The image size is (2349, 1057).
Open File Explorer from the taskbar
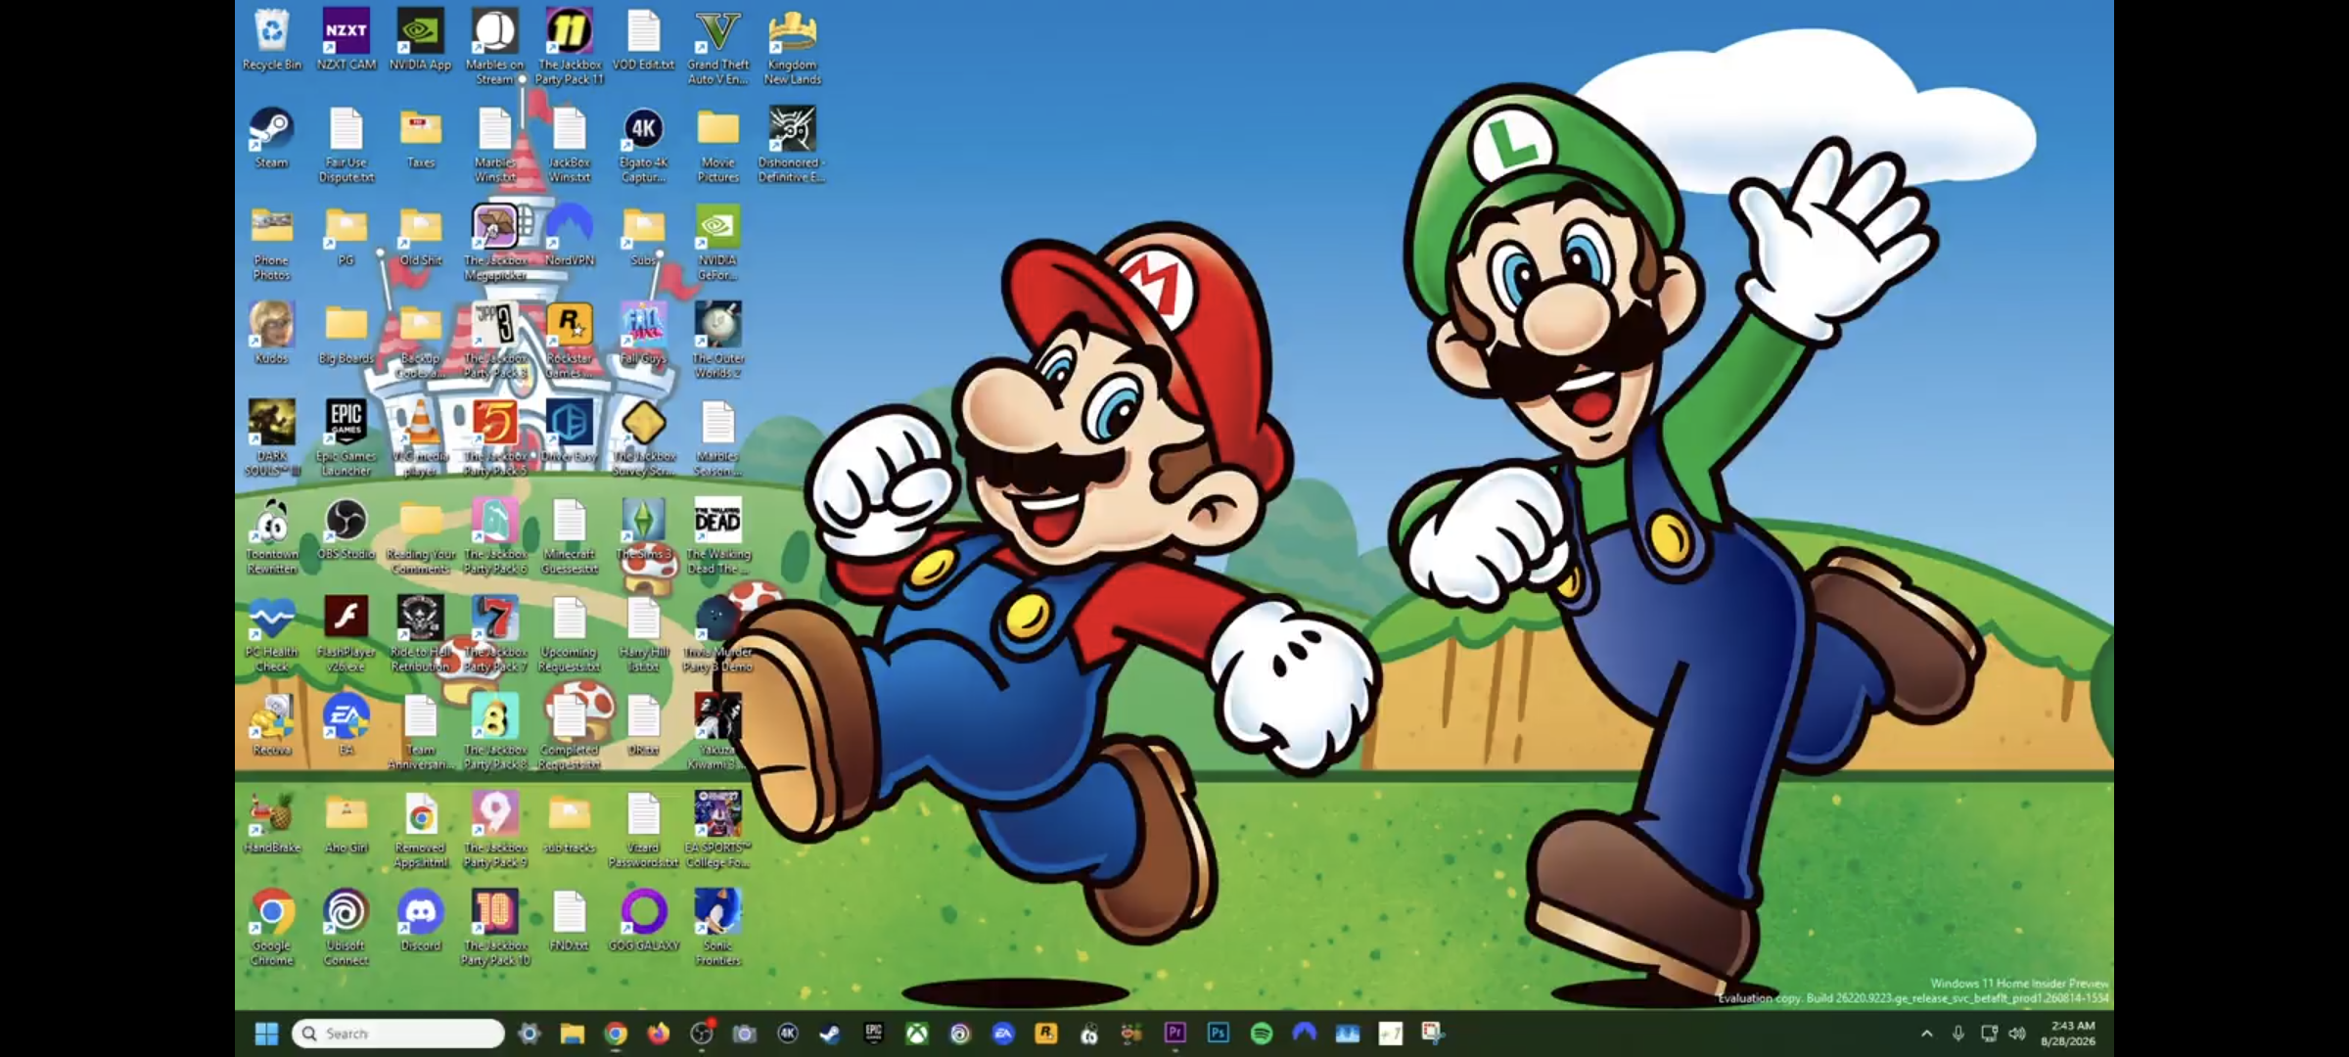coord(573,1034)
